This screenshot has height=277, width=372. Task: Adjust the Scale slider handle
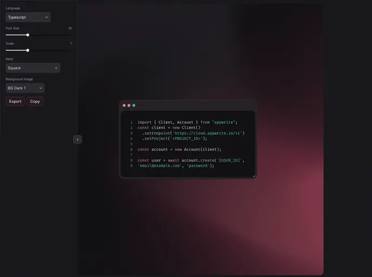pyautogui.click(x=28, y=50)
